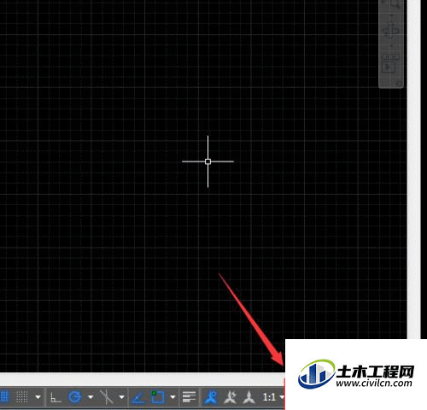Click the vertical scrollbar track

[414, 169]
